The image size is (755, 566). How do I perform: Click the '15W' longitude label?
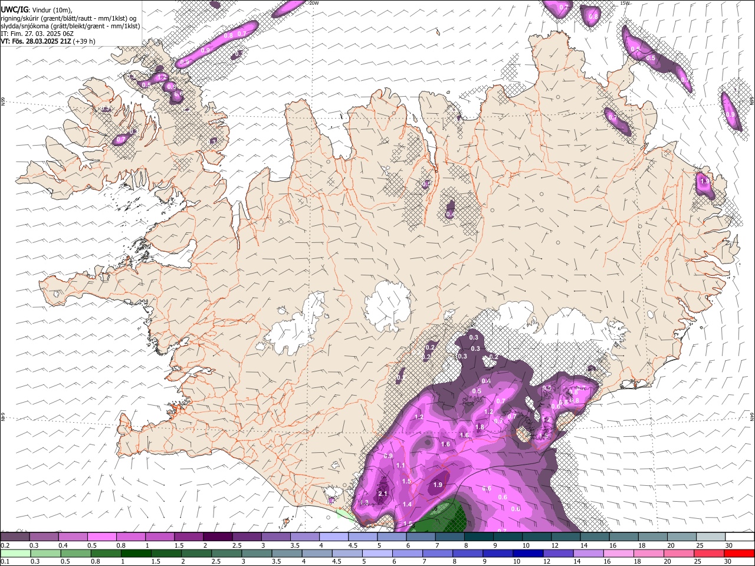(x=625, y=3)
